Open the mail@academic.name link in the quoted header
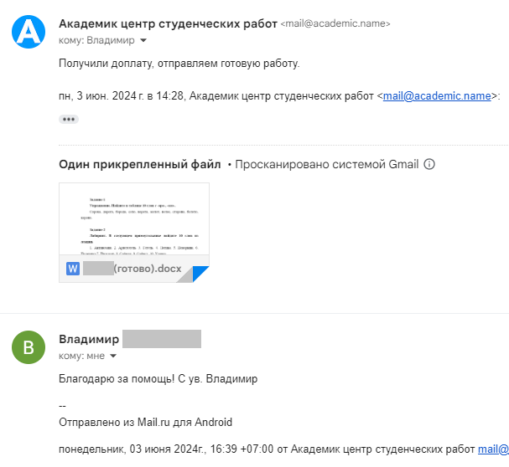Image resolution: width=509 pixels, height=467 pixels. (x=437, y=96)
